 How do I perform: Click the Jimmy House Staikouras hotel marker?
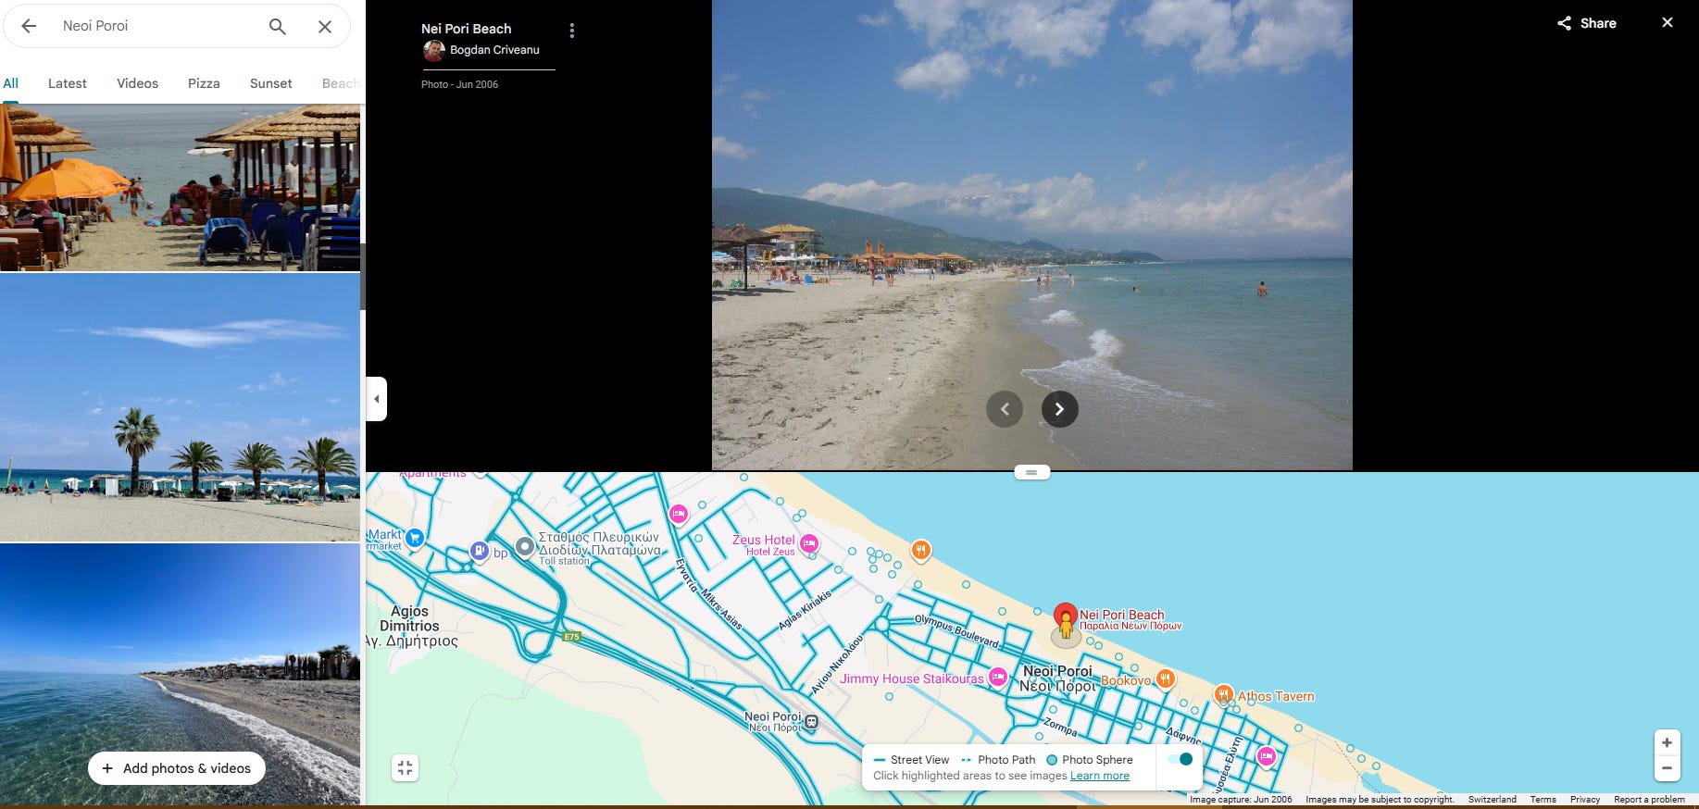[x=998, y=677]
